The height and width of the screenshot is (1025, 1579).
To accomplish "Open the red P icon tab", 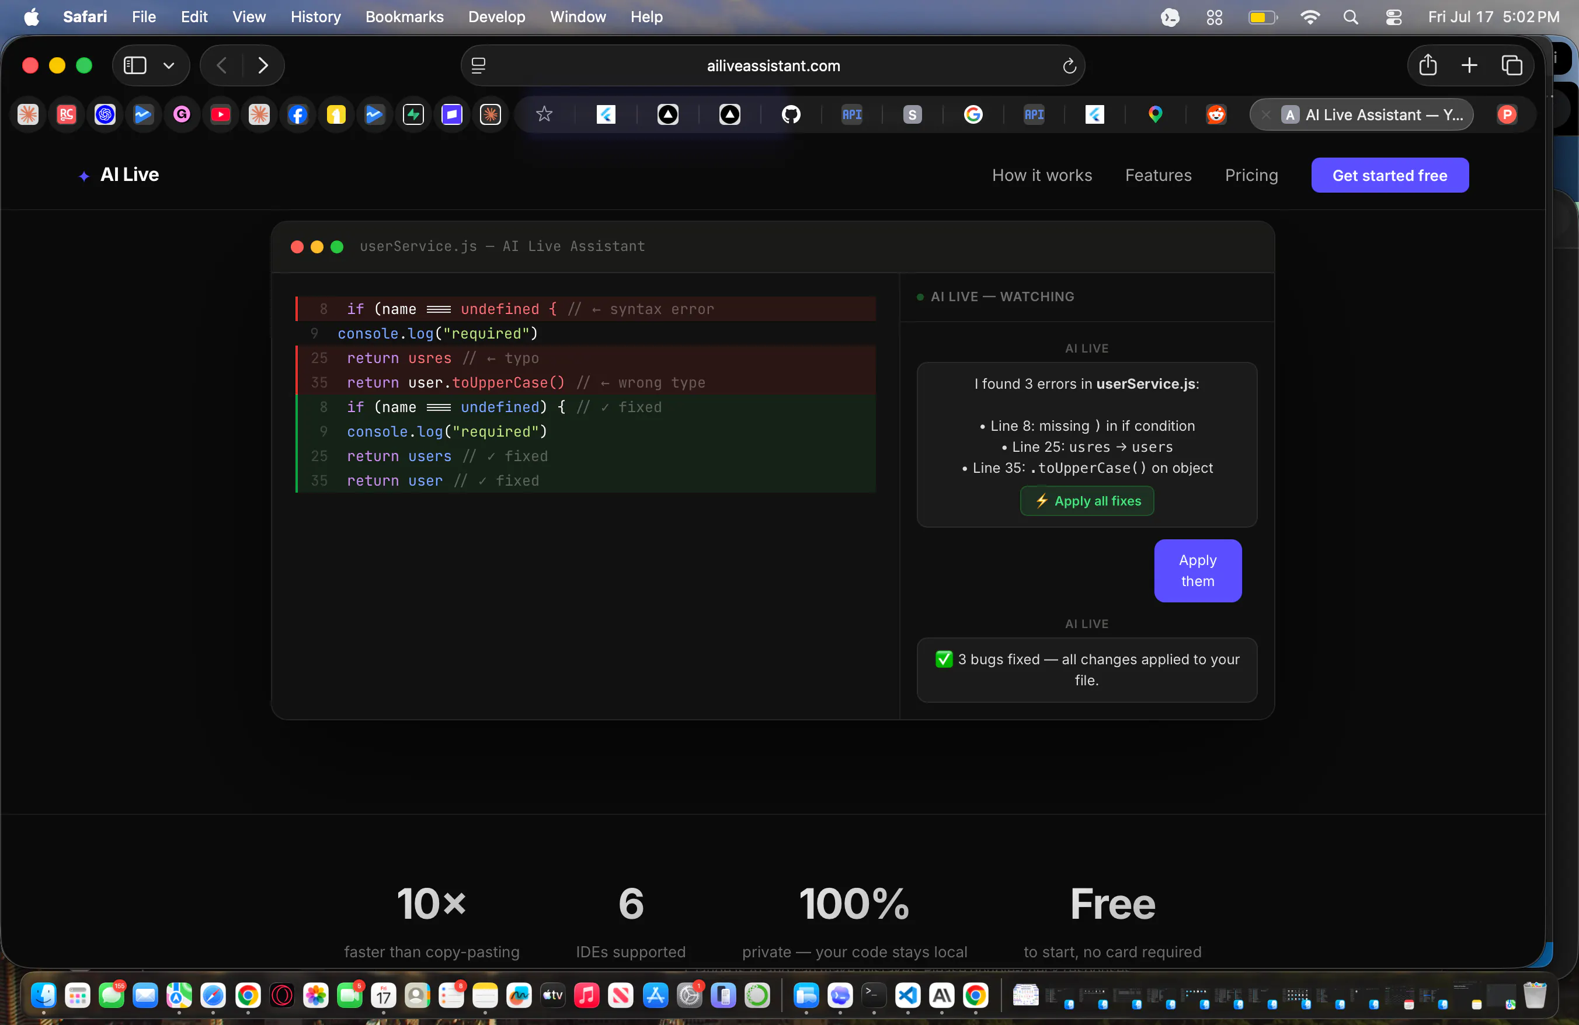I will 1507,114.
